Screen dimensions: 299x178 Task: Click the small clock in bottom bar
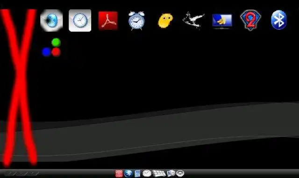[x=147, y=173]
